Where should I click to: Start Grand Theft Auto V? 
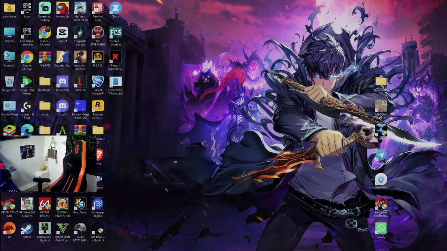(63, 231)
